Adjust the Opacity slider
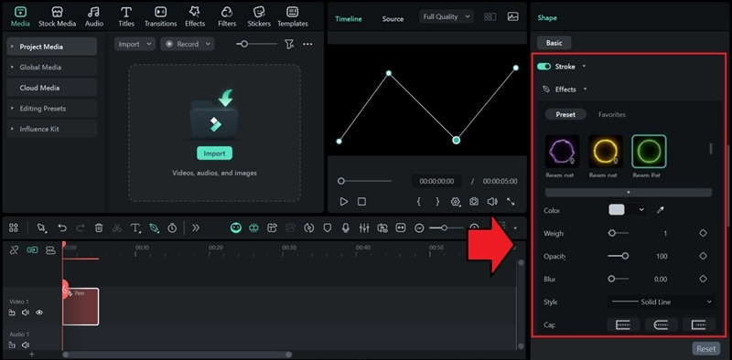732x360 pixels. [x=619, y=256]
